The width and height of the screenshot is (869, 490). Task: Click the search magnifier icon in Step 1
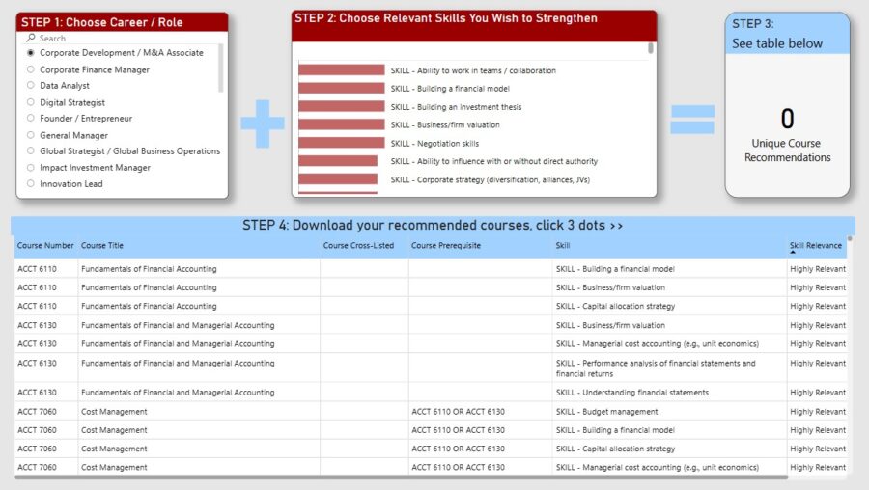31,38
